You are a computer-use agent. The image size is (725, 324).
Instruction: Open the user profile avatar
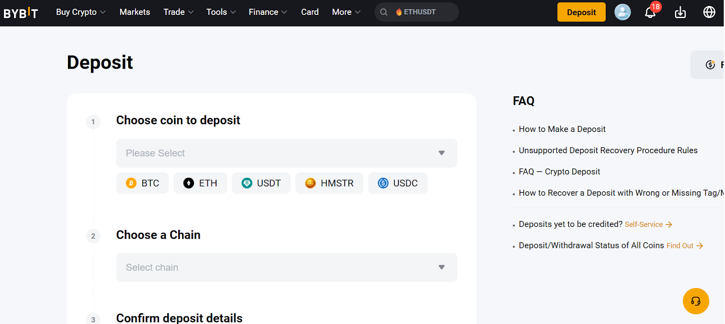[623, 12]
